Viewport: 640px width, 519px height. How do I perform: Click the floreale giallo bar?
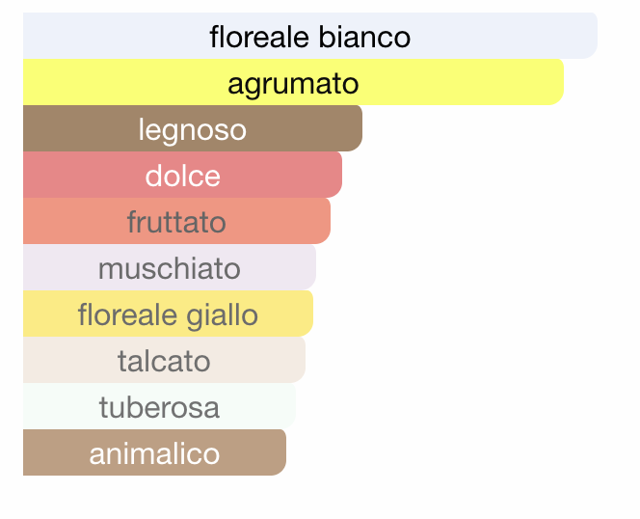(168, 314)
